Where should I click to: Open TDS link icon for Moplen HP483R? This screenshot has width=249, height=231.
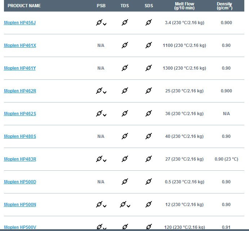point(125,159)
